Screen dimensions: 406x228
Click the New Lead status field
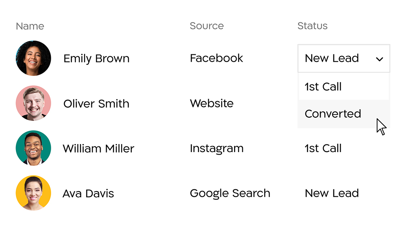click(x=344, y=58)
